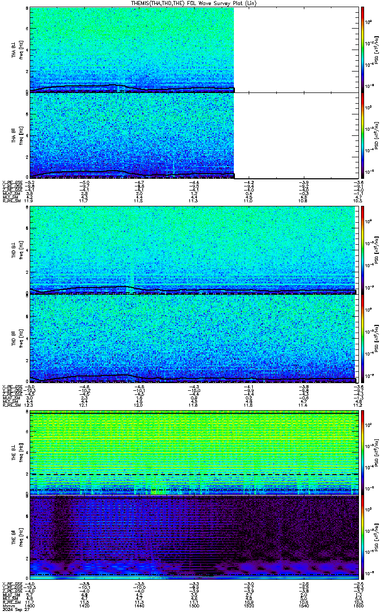383x613 pixels.
Task: Click the PSD color bar beside THD B-parallel
Action: point(363,338)
